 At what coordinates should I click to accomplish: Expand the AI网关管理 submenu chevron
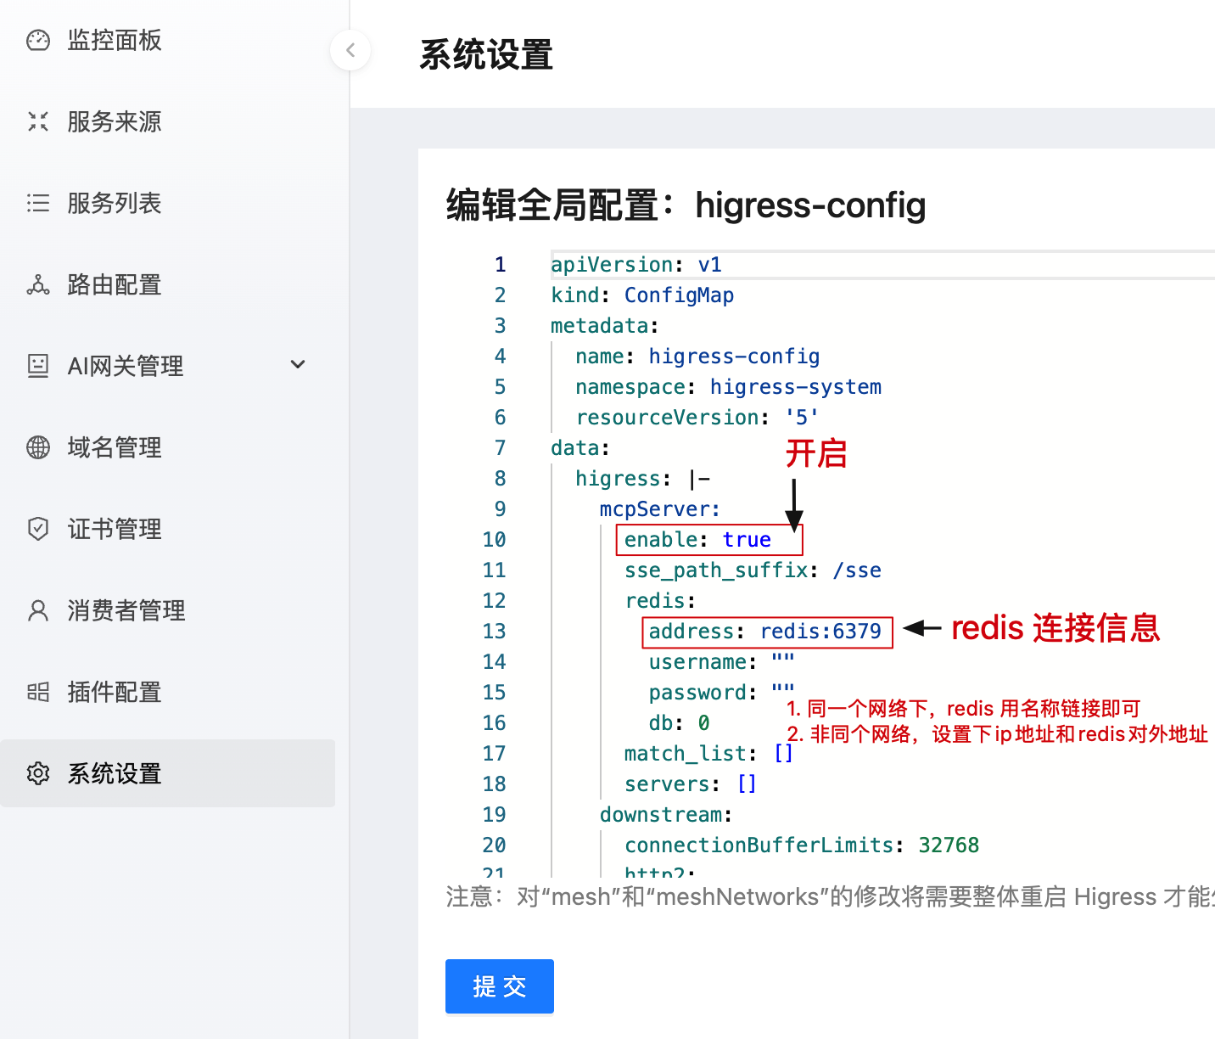298,365
